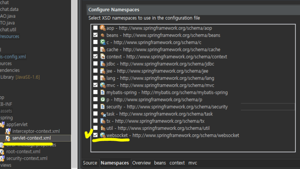Click the mvc namespace globe icon

pos(103,85)
